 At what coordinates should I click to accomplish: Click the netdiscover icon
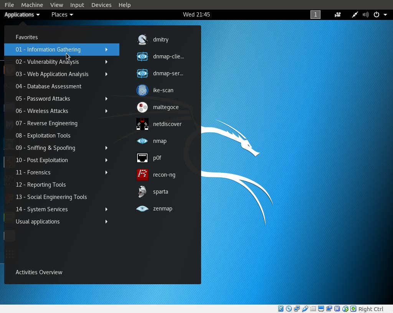[x=142, y=124]
